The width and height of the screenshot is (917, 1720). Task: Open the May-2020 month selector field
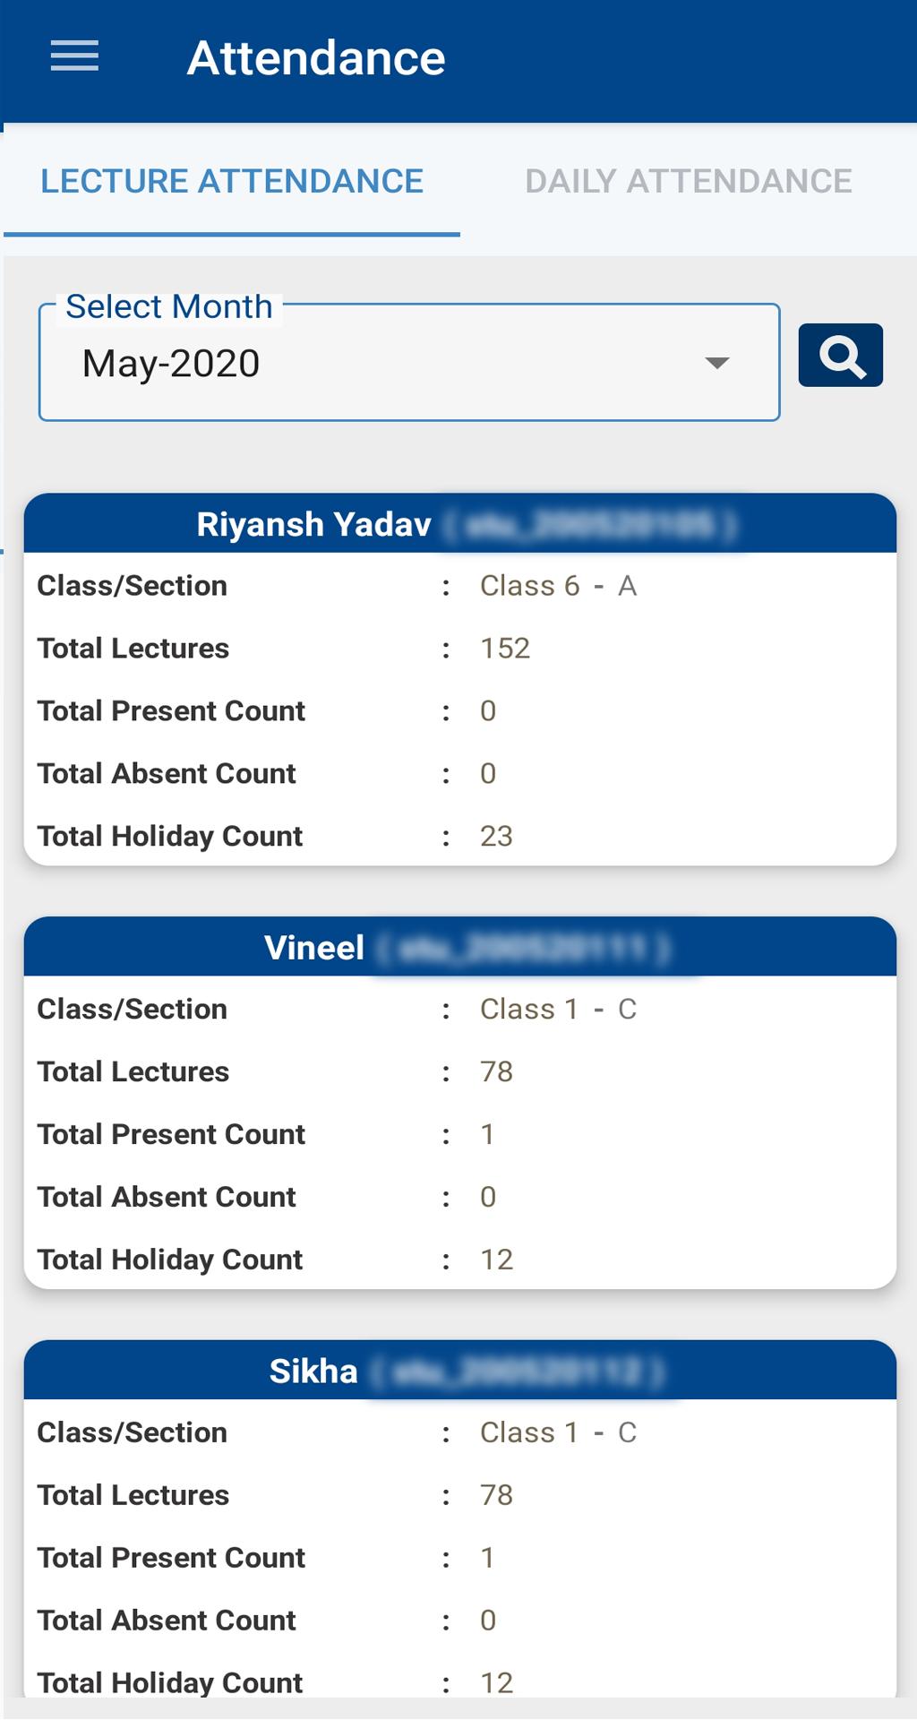[x=409, y=363]
